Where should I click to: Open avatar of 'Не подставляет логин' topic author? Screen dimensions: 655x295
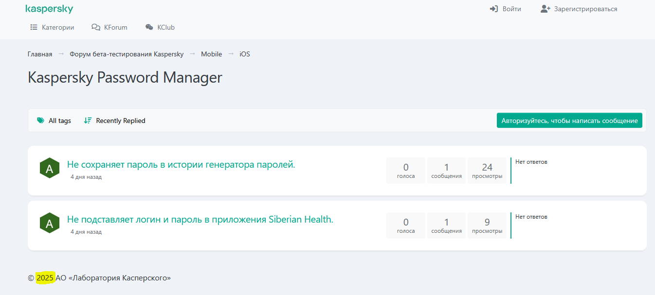click(x=49, y=223)
